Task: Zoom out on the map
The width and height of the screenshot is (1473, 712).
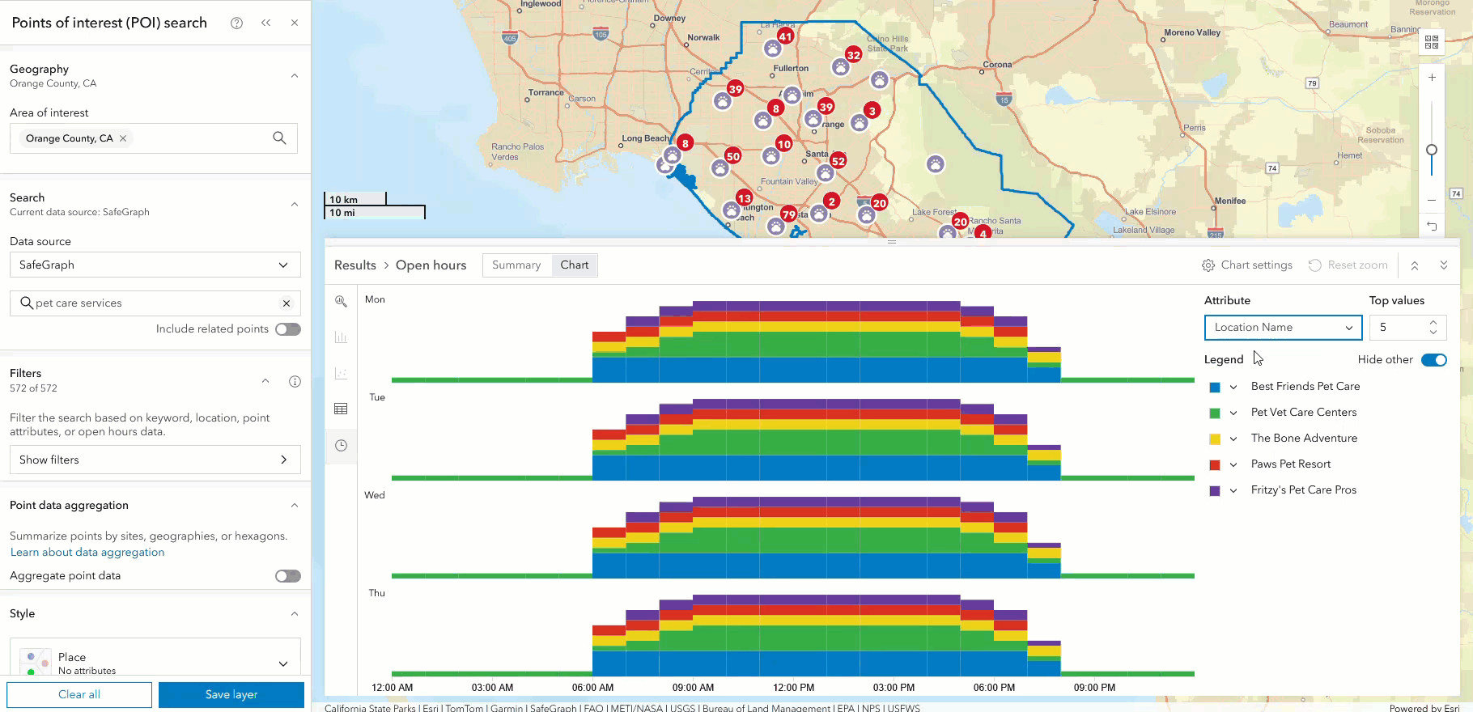Action: tap(1432, 200)
